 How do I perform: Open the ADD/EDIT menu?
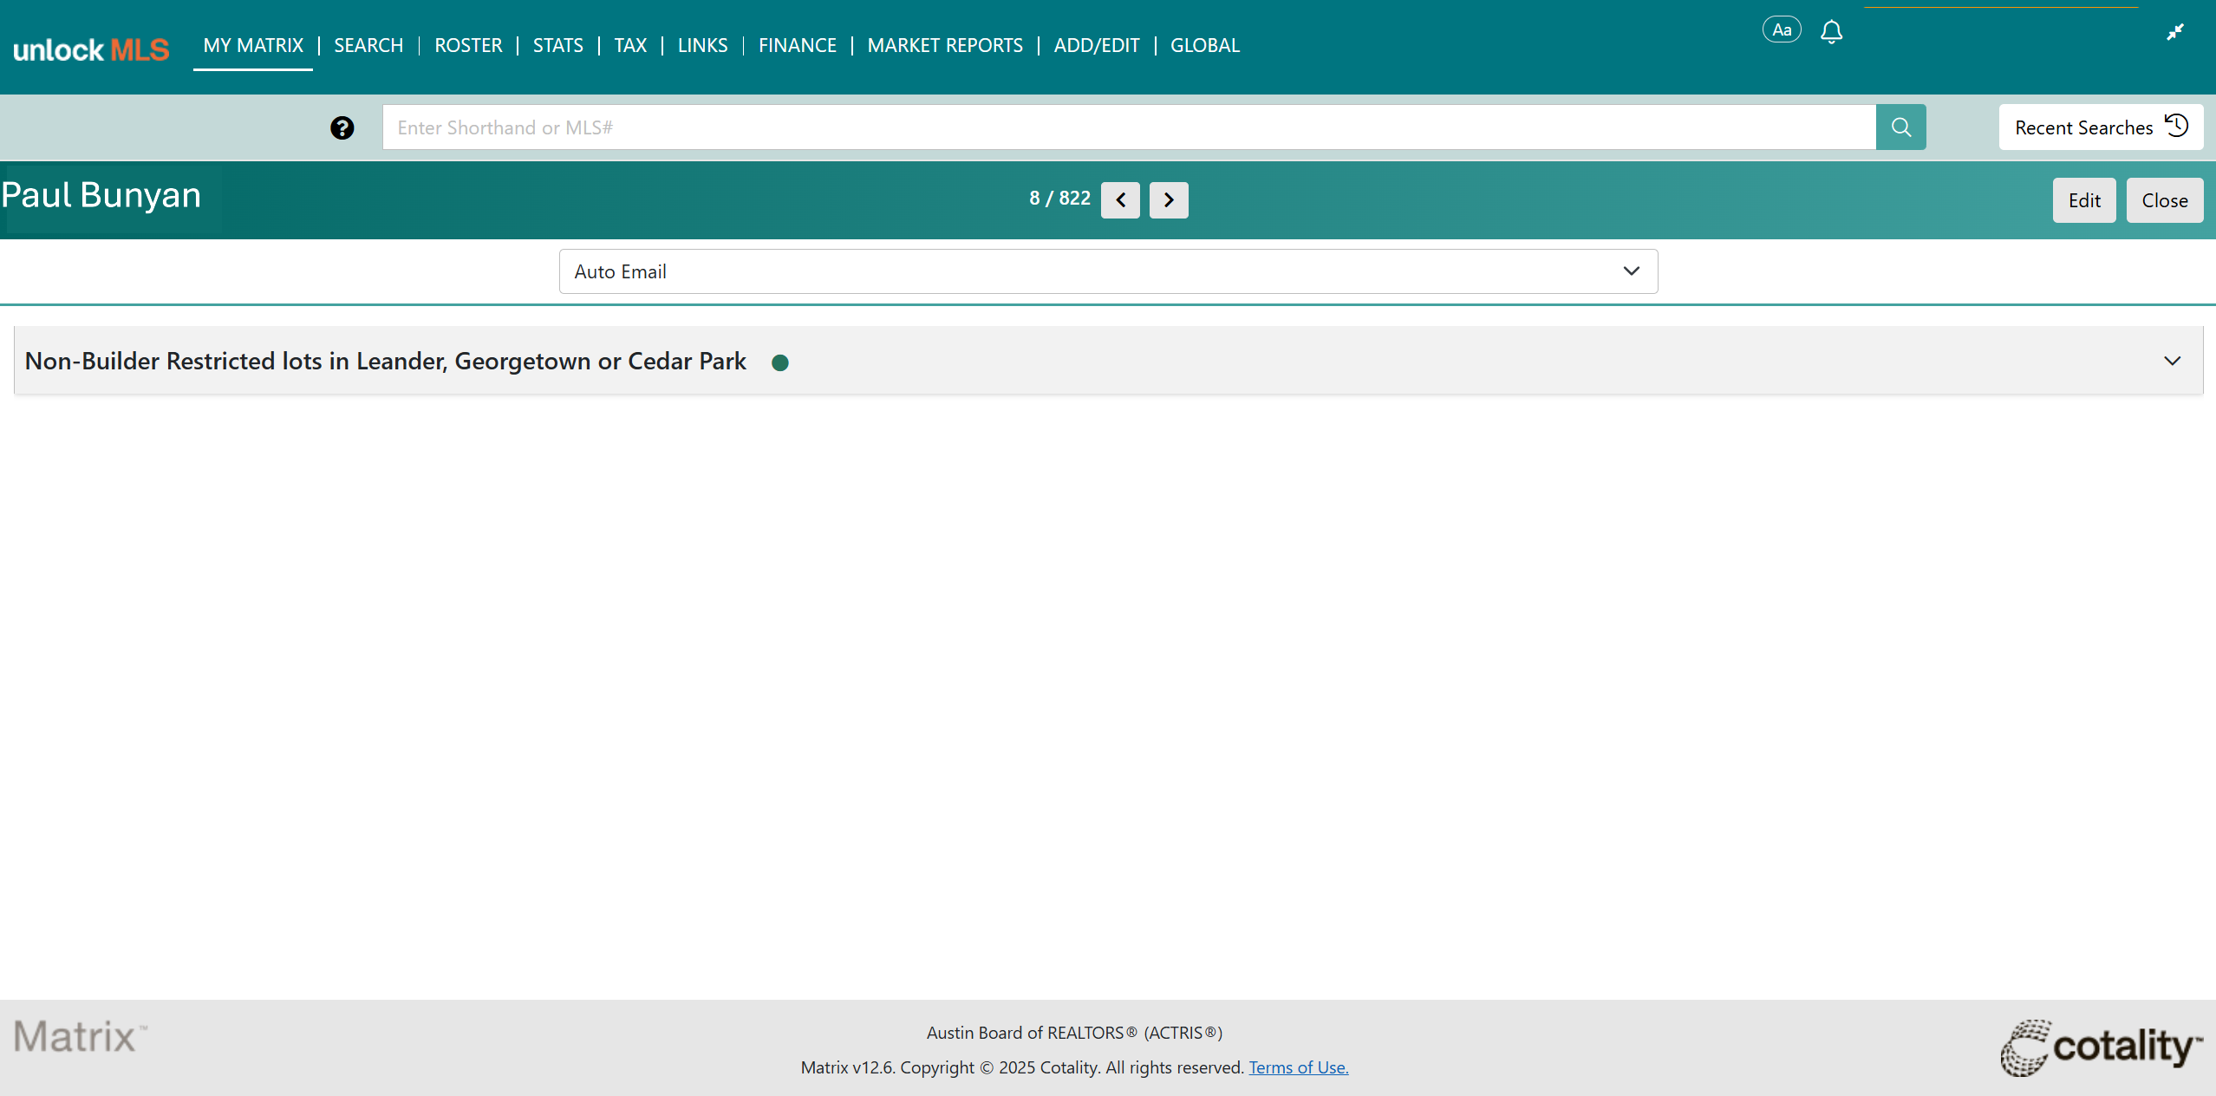pos(1097,45)
